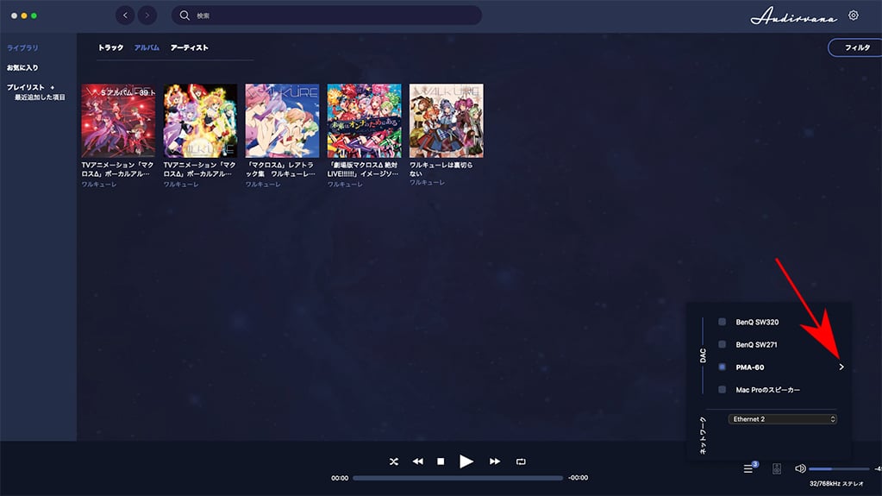Click the Audirvana logo
Screen dimensions: 882x496
point(794,16)
